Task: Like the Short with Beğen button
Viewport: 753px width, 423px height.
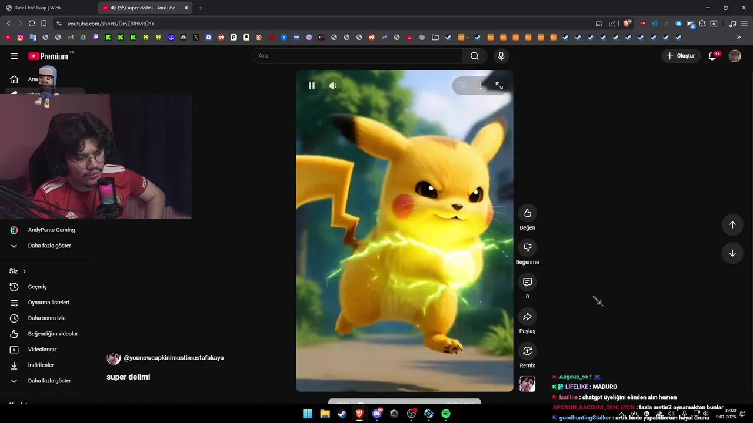Action: 527,213
